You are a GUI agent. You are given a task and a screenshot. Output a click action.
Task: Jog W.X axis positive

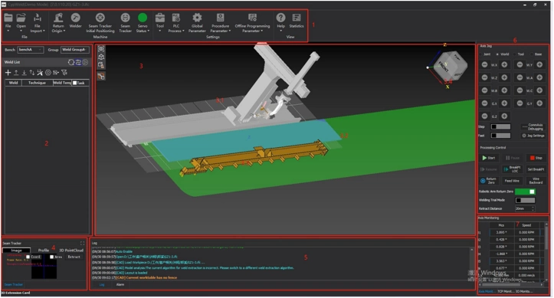(x=504, y=64)
